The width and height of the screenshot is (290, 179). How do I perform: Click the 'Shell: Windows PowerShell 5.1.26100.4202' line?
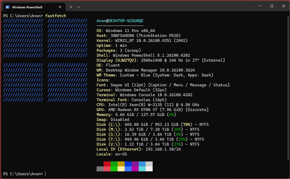(143, 55)
